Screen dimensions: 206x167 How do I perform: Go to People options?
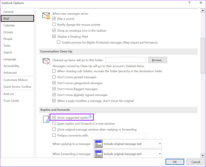pos(17,39)
